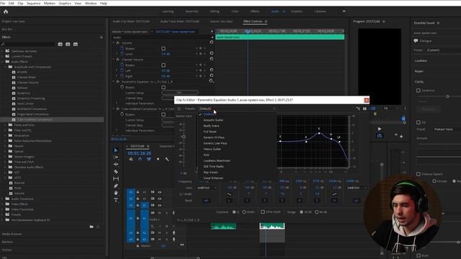Open the Window menu

point(91,3)
